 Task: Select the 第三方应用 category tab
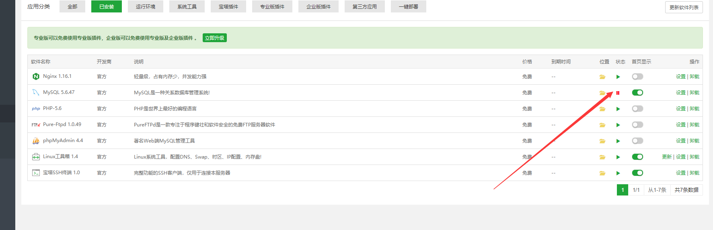pos(365,6)
